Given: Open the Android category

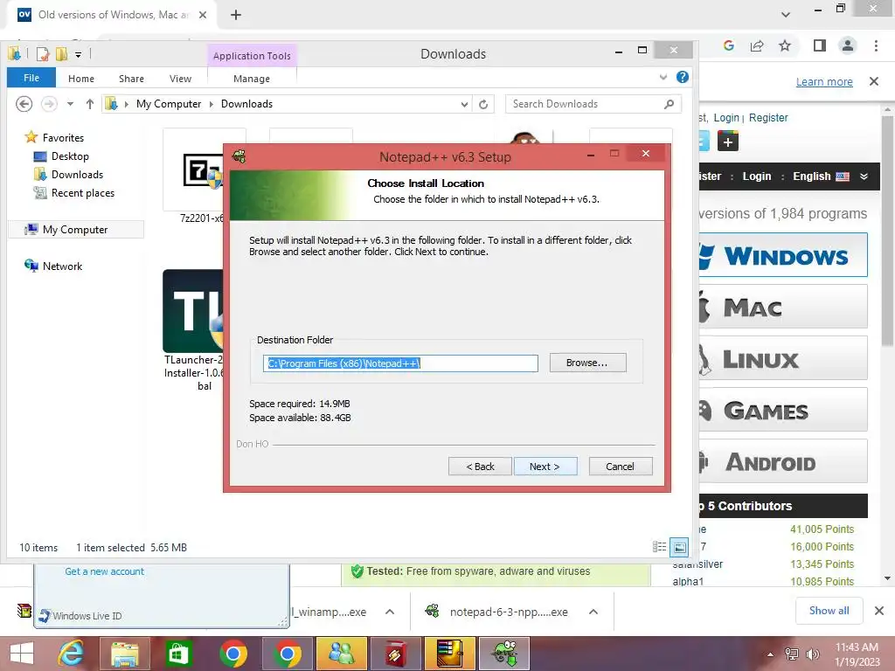Looking at the screenshot, I should (x=783, y=461).
